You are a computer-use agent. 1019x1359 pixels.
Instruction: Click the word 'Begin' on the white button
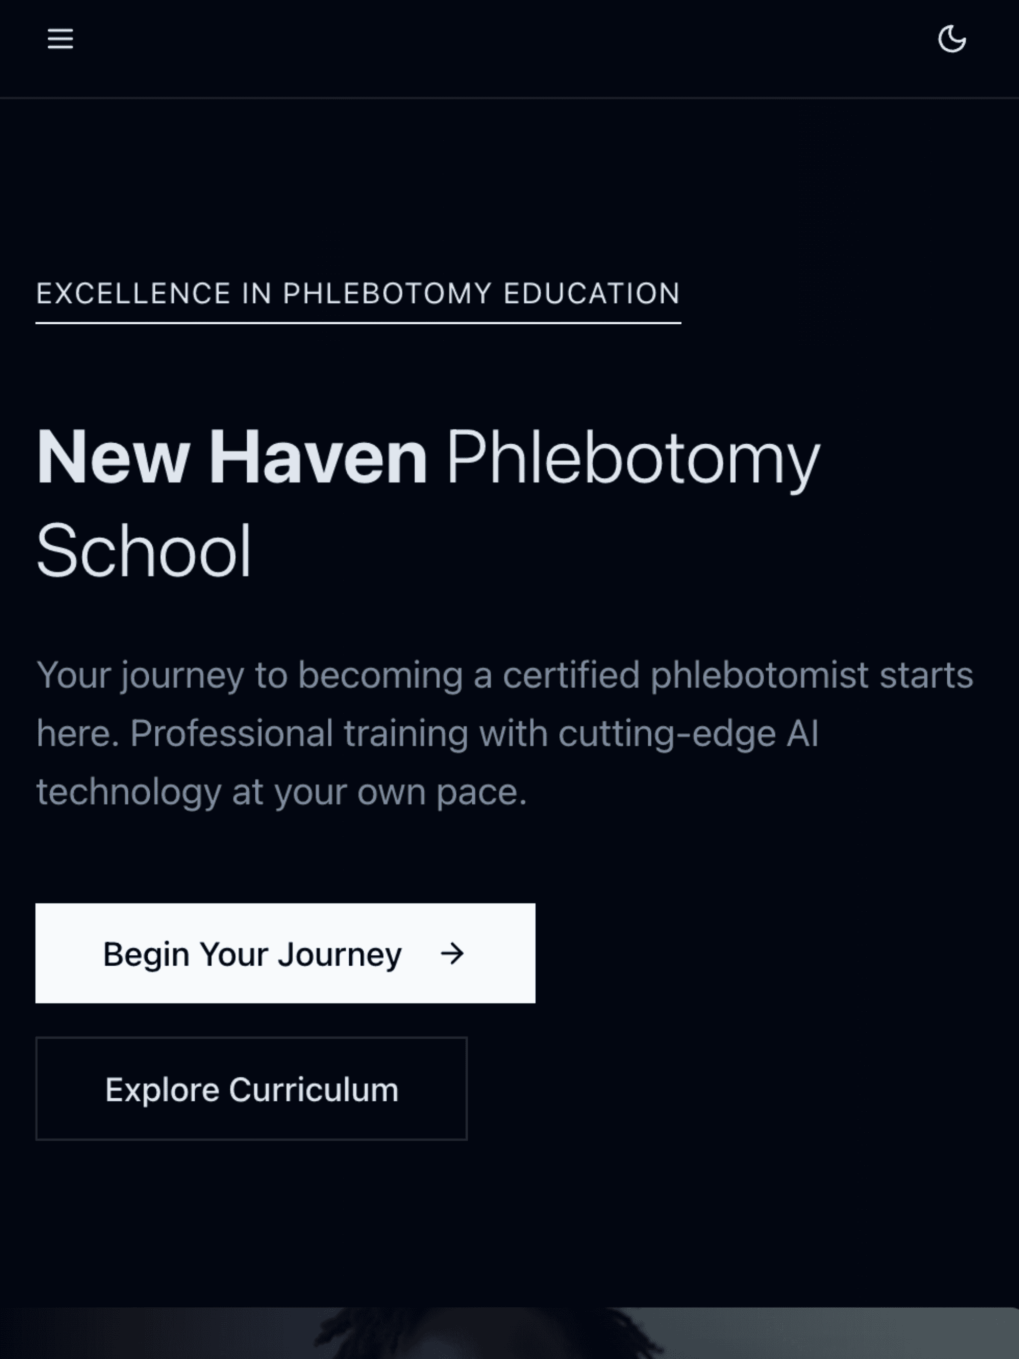[146, 954]
